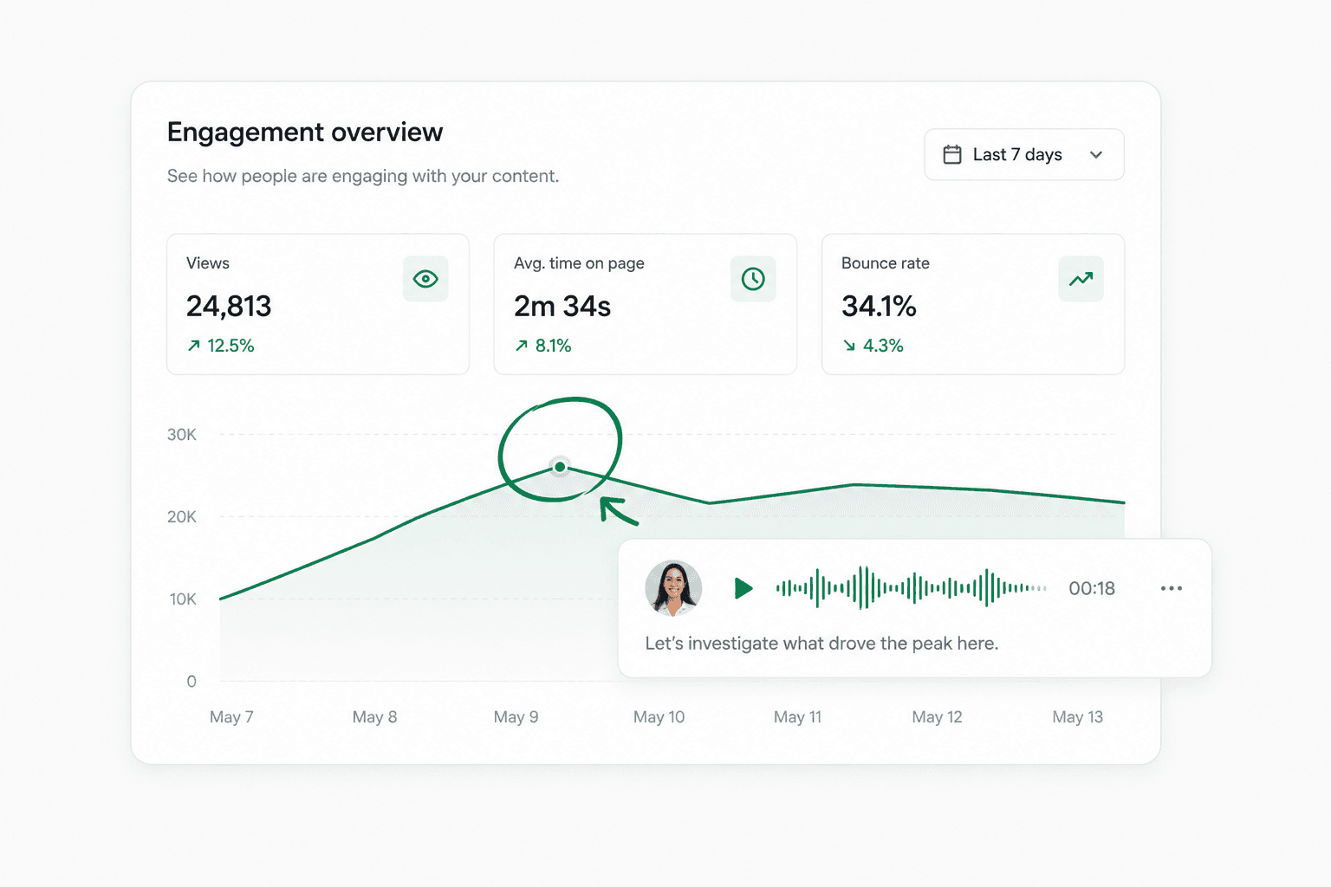Image resolution: width=1331 pixels, height=887 pixels.
Task: Click the 30K y-axis label
Action: pos(182,435)
